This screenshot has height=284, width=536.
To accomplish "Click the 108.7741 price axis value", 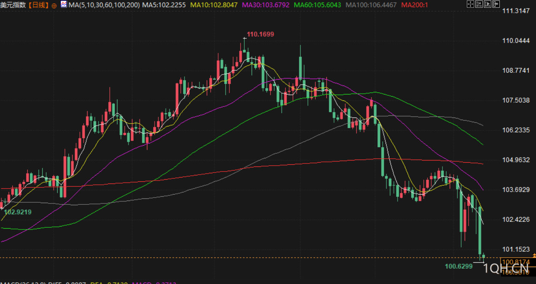I will 516,70.
